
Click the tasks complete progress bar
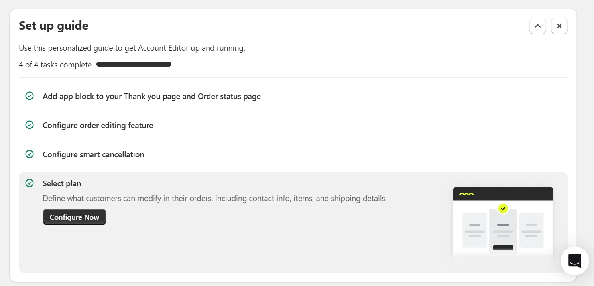134,64
